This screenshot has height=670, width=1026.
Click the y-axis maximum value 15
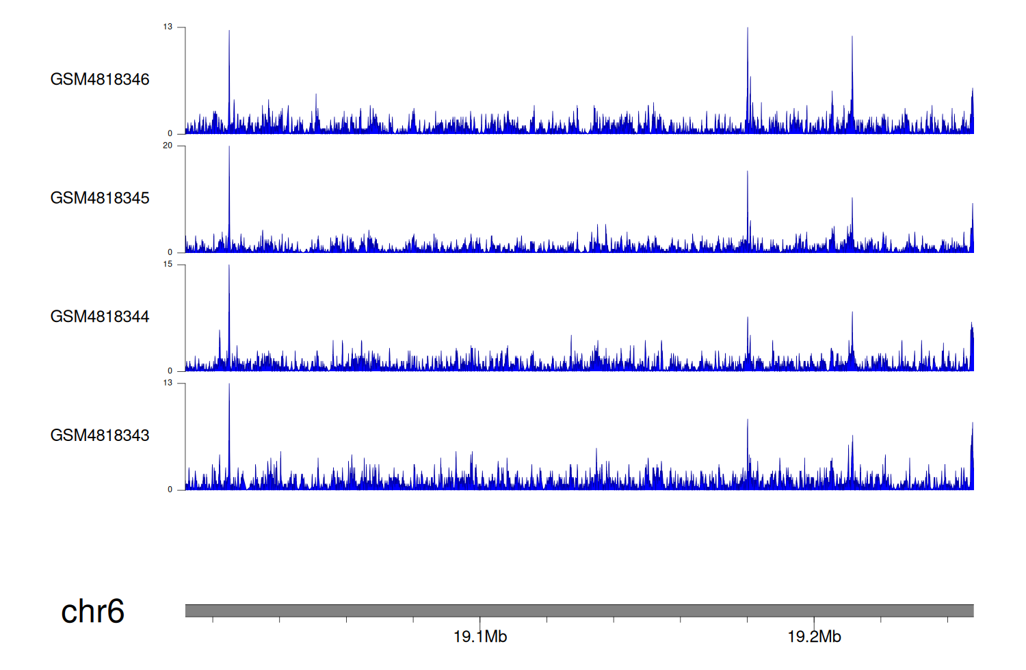click(168, 265)
